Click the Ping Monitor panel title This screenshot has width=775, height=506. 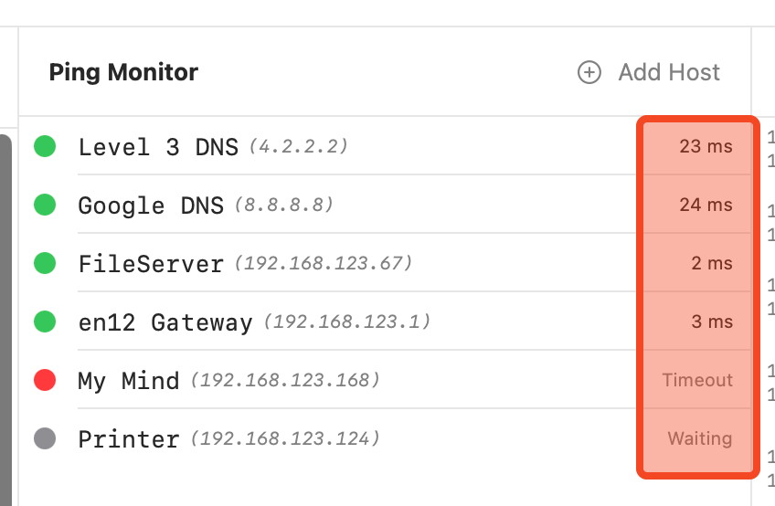(123, 72)
